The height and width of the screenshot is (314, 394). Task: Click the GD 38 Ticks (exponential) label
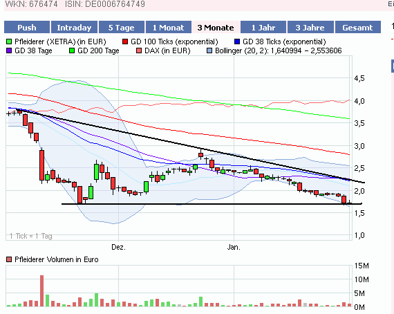point(284,41)
